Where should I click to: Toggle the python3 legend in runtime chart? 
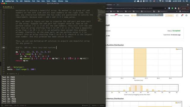click(179, 49)
